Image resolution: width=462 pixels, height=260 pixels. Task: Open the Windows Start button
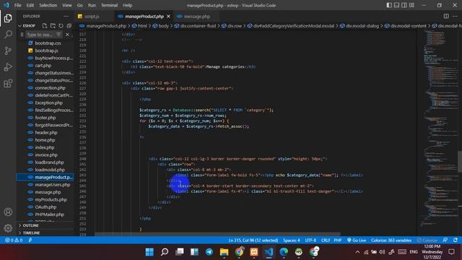(149, 252)
